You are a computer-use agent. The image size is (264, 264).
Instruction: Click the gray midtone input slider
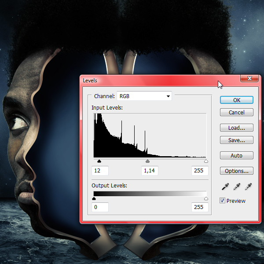click(147, 161)
